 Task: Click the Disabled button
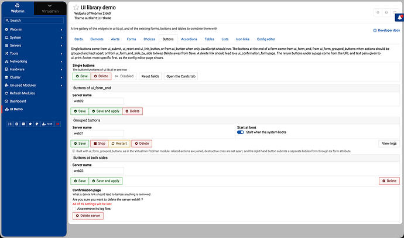point(124,76)
